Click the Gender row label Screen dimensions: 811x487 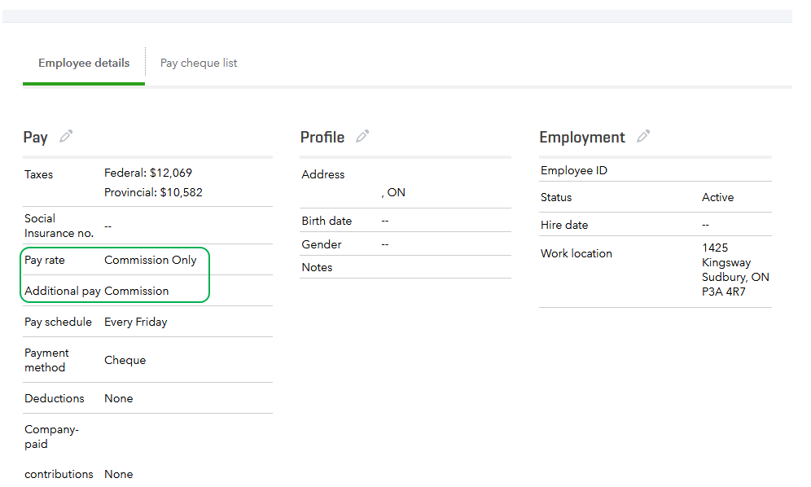pyautogui.click(x=322, y=244)
